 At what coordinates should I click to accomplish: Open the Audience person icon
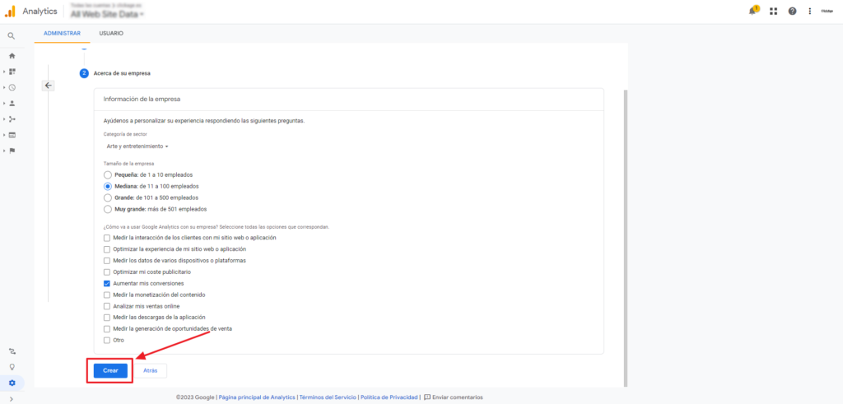pyautogui.click(x=12, y=103)
